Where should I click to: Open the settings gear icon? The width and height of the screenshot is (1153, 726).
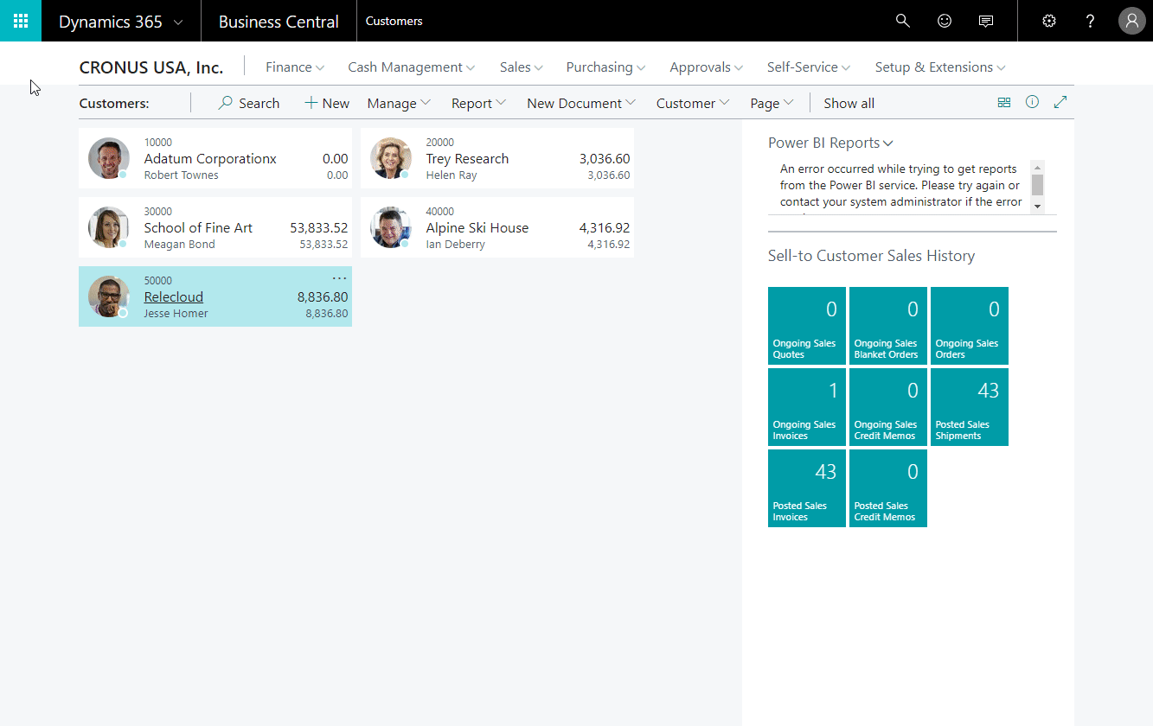(1049, 21)
